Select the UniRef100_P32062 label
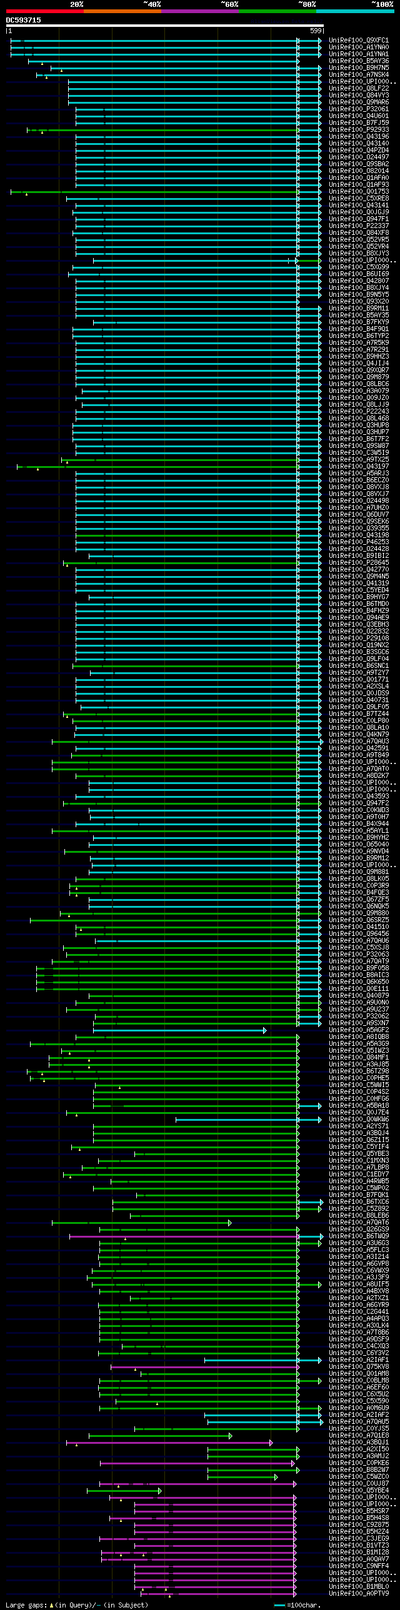 tap(359, 1017)
